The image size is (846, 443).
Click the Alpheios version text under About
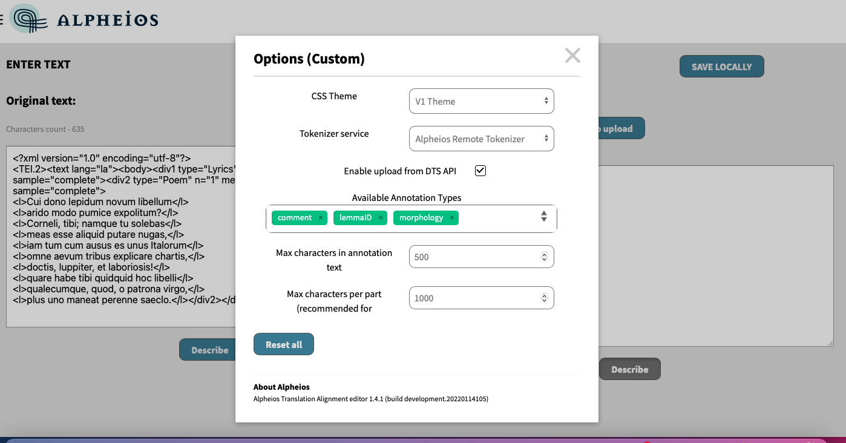click(x=370, y=399)
